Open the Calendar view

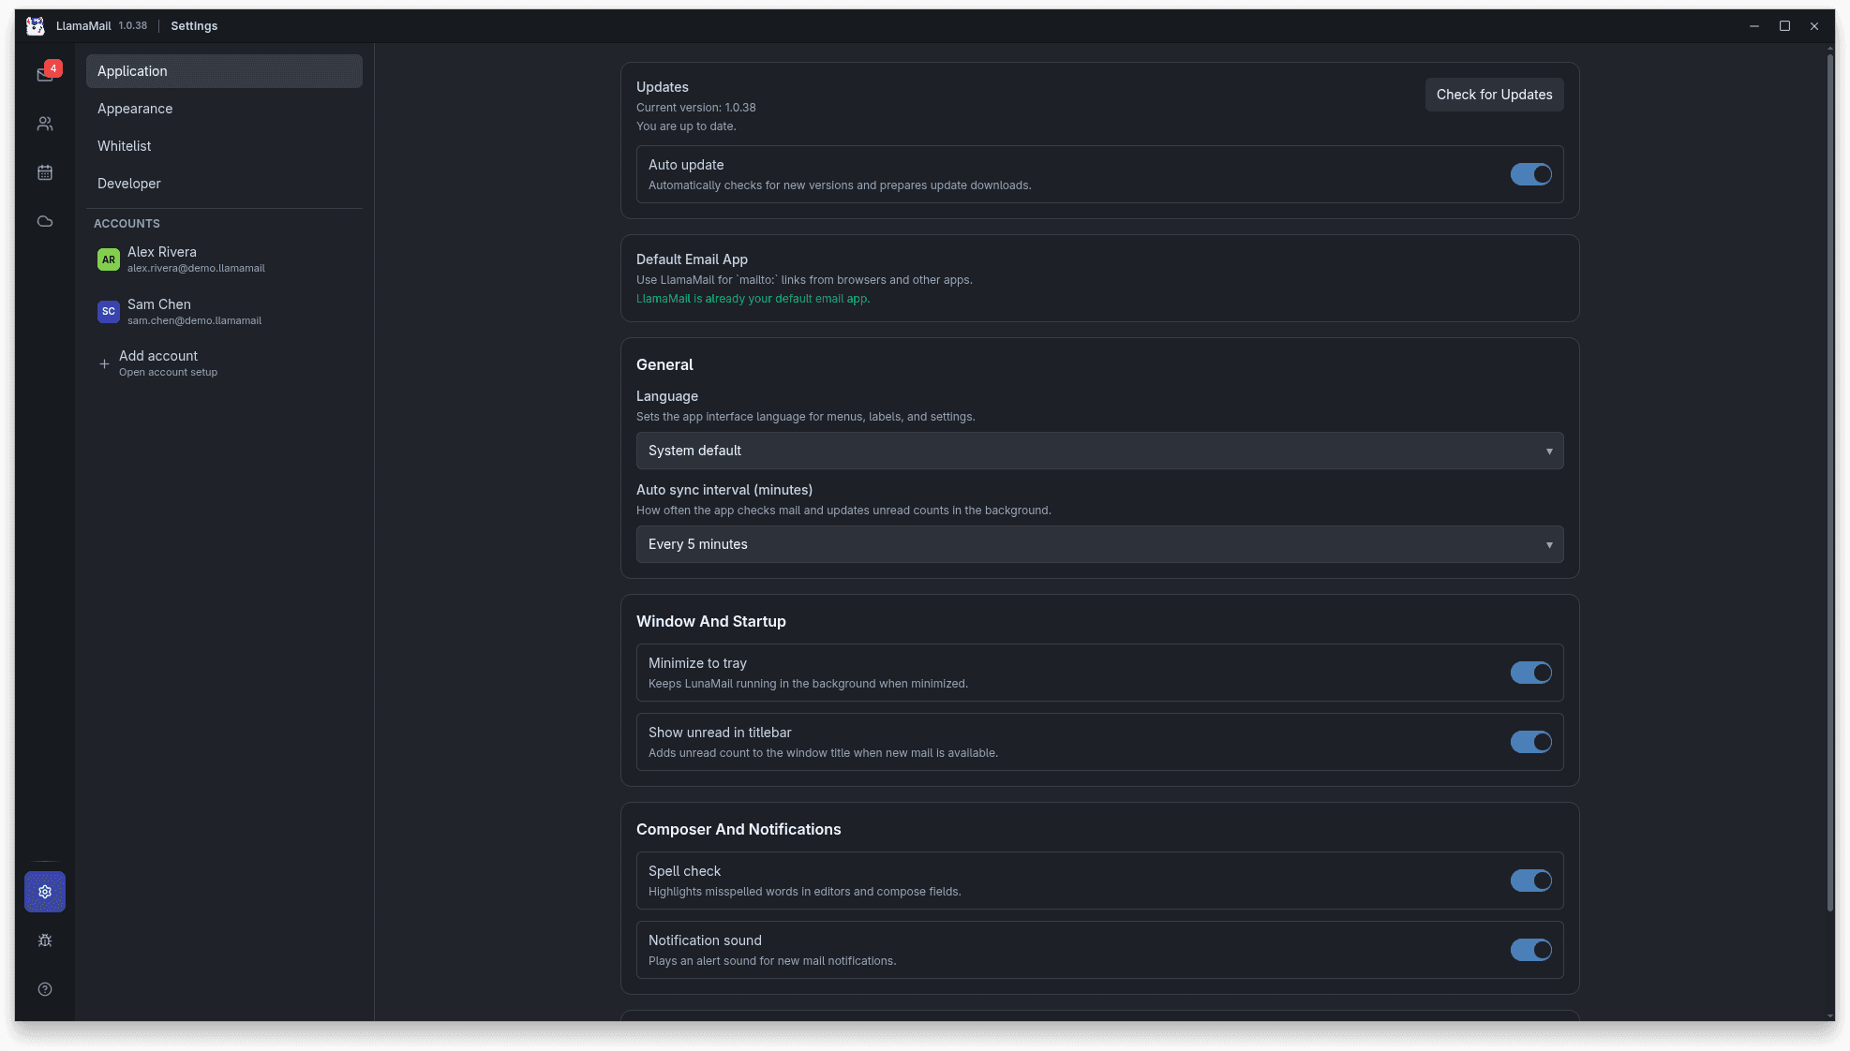(x=44, y=172)
